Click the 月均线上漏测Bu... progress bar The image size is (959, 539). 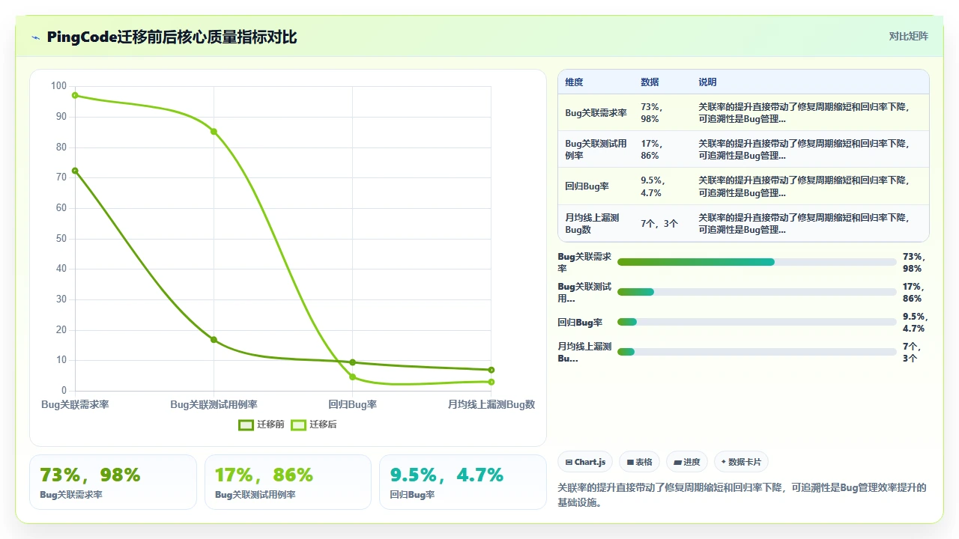(757, 352)
